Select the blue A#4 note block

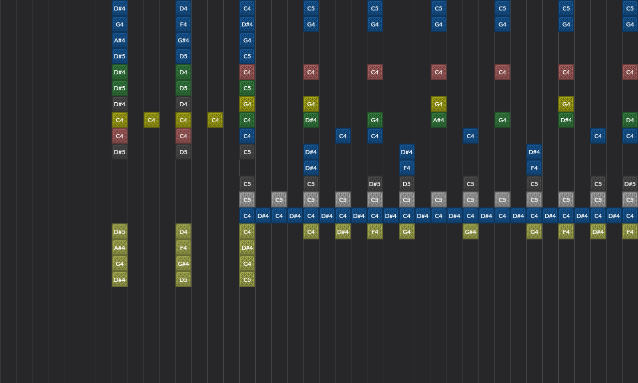[x=120, y=40]
